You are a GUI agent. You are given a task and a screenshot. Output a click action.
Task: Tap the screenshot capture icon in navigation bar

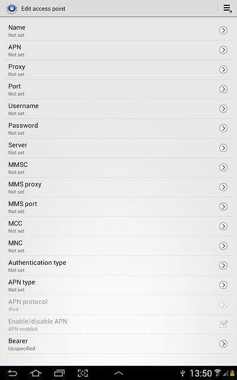point(83,373)
